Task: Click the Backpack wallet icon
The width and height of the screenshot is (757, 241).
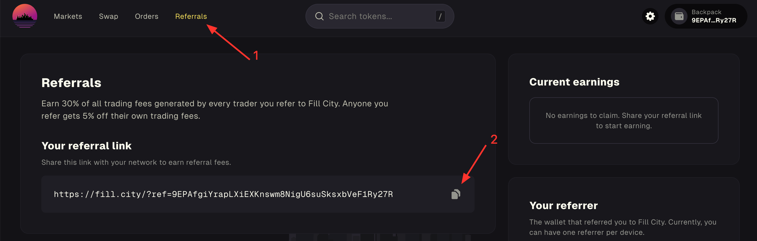Action: point(679,16)
